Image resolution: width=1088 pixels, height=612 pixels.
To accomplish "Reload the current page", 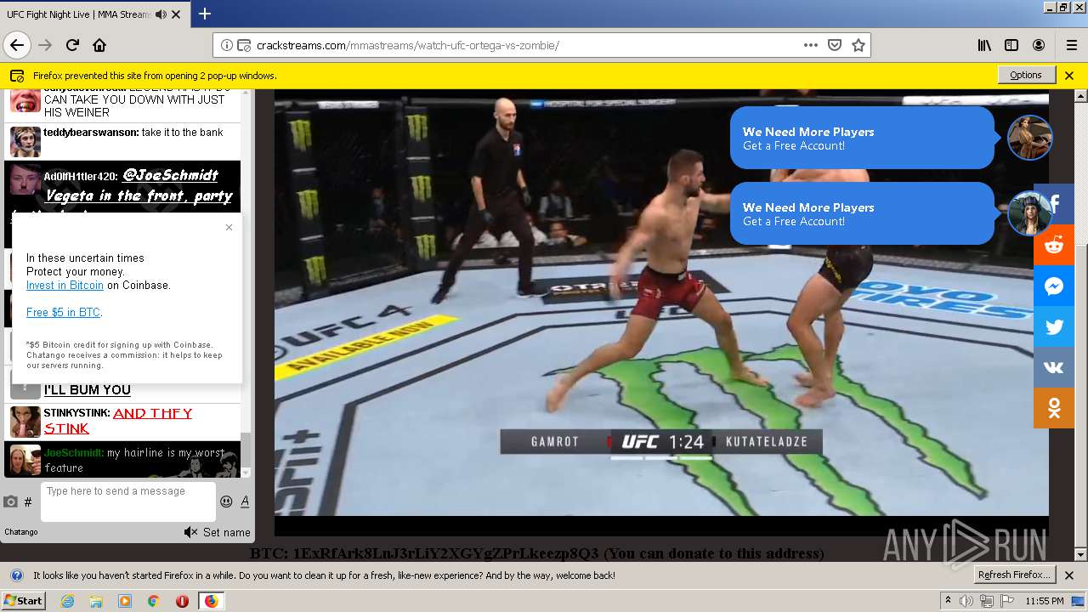I will 73,45.
